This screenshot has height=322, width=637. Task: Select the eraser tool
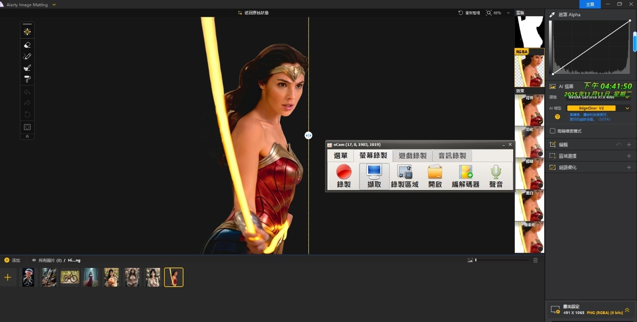(x=27, y=45)
